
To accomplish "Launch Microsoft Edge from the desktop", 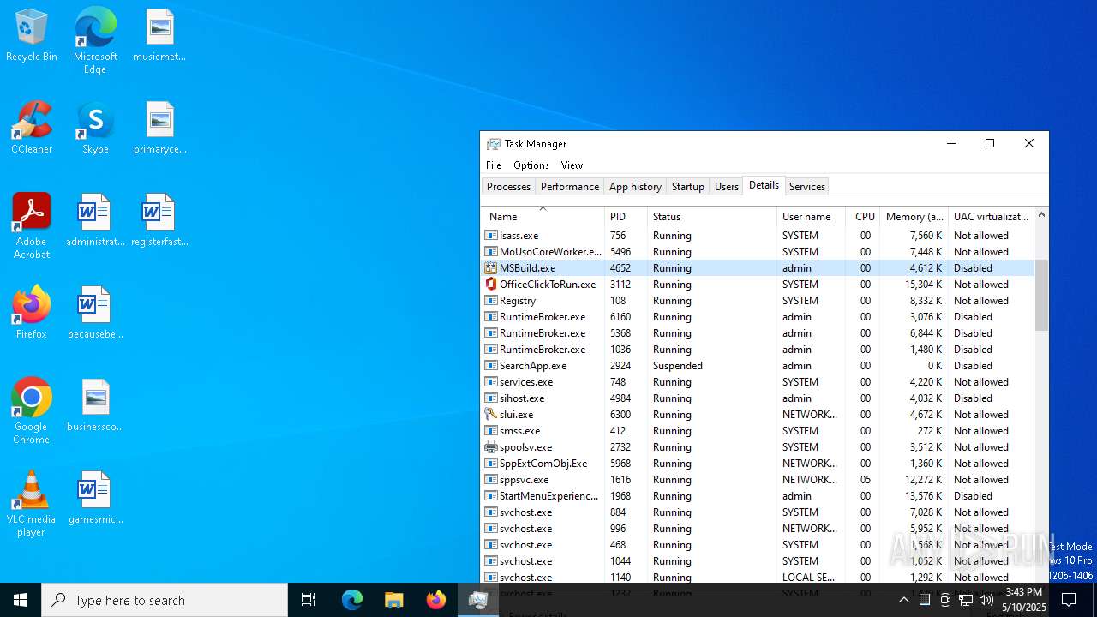I will 95,41.
